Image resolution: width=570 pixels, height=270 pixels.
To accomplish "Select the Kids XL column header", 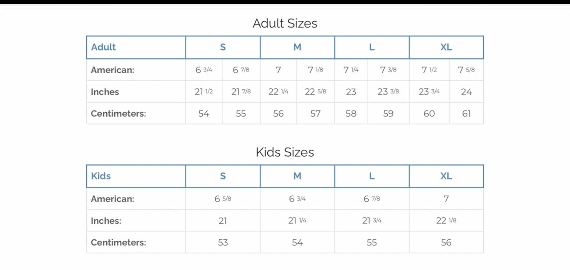I will click(446, 176).
